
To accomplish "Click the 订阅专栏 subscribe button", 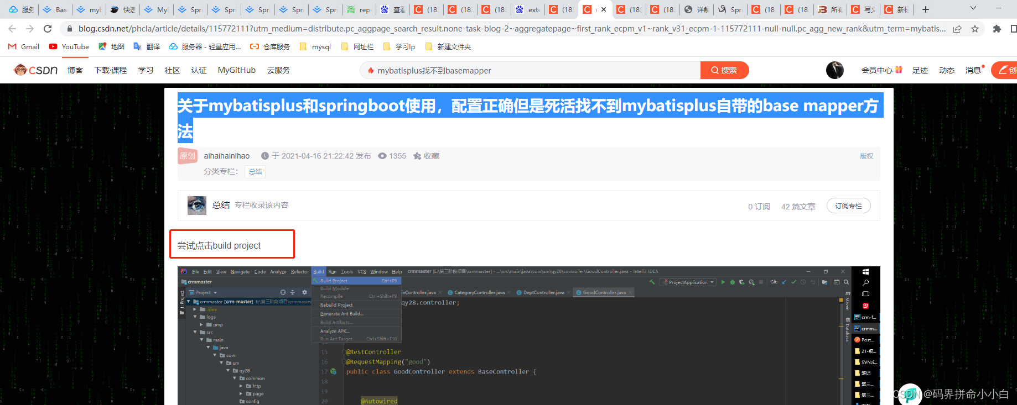I will [848, 206].
